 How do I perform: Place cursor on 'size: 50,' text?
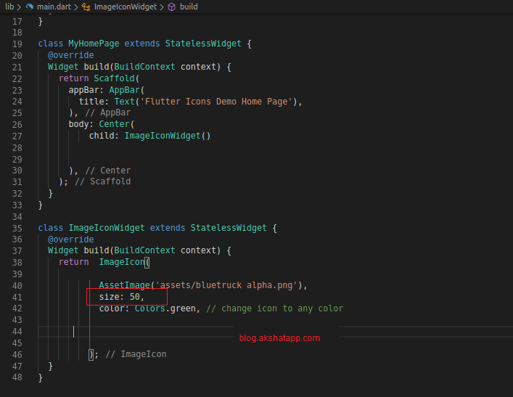pyautogui.click(x=122, y=297)
